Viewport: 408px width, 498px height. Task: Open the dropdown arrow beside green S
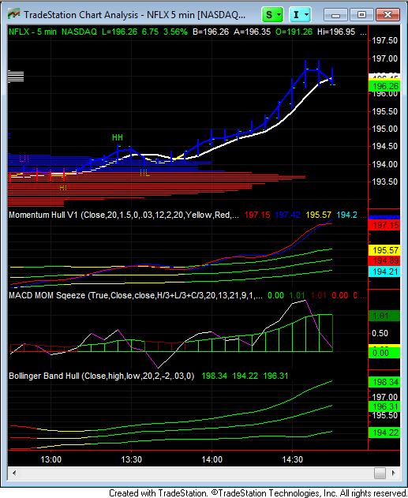pos(279,15)
